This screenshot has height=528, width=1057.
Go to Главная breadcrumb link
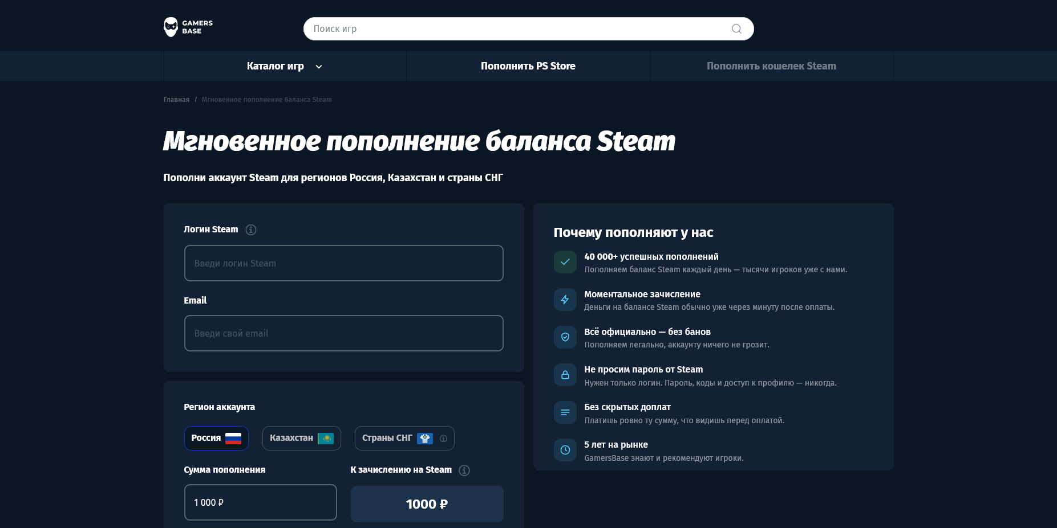(x=176, y=100)
